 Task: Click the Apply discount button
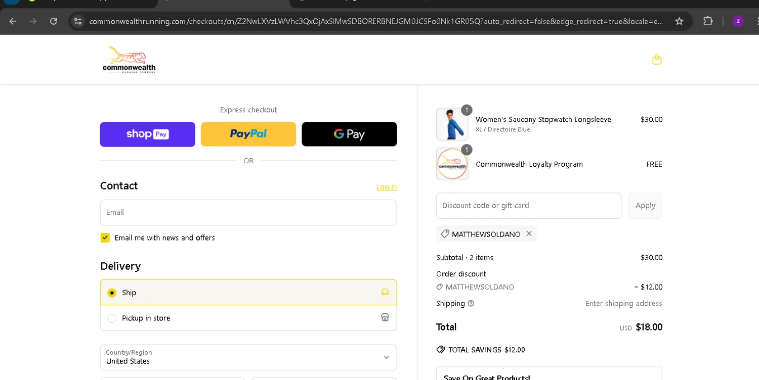click(645, 206)
